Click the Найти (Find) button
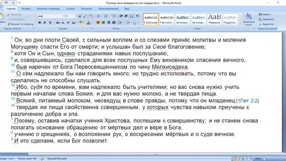The width and height of the screenshot is (286, 161). click(x=265, y=14)
